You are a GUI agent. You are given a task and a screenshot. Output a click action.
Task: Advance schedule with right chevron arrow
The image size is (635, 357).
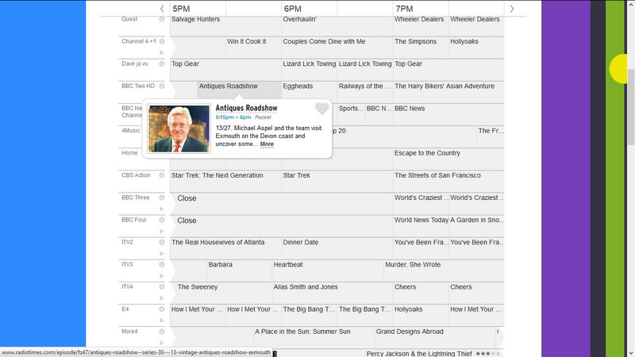512,9
